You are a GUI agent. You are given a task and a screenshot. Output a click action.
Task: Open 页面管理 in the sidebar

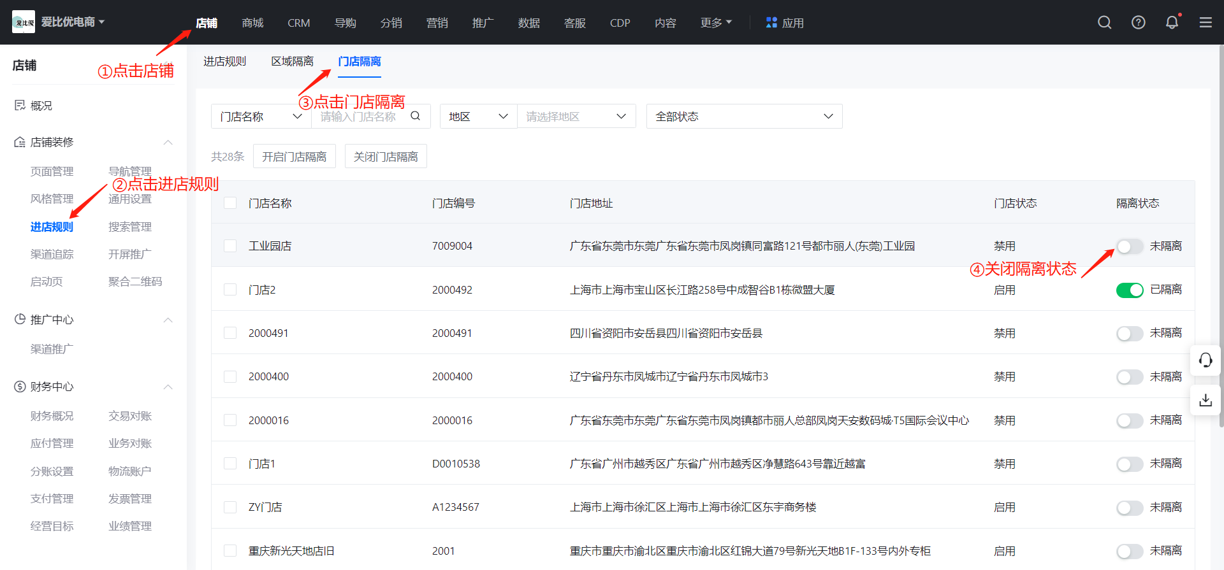(52, 171)
